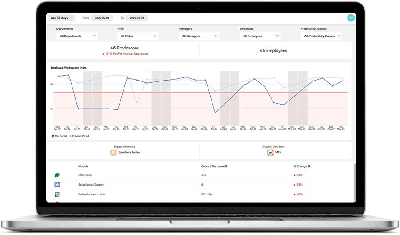Click the Departments filter label

tap(65, 29)
